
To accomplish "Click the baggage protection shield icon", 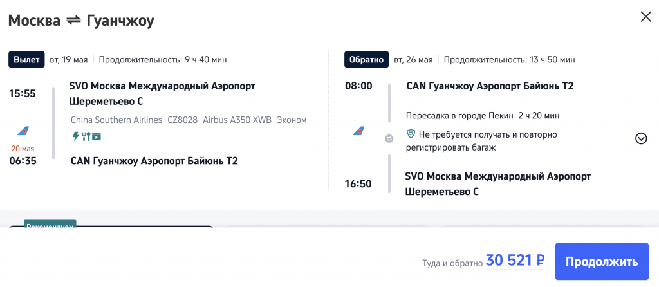I will (411, 134).
